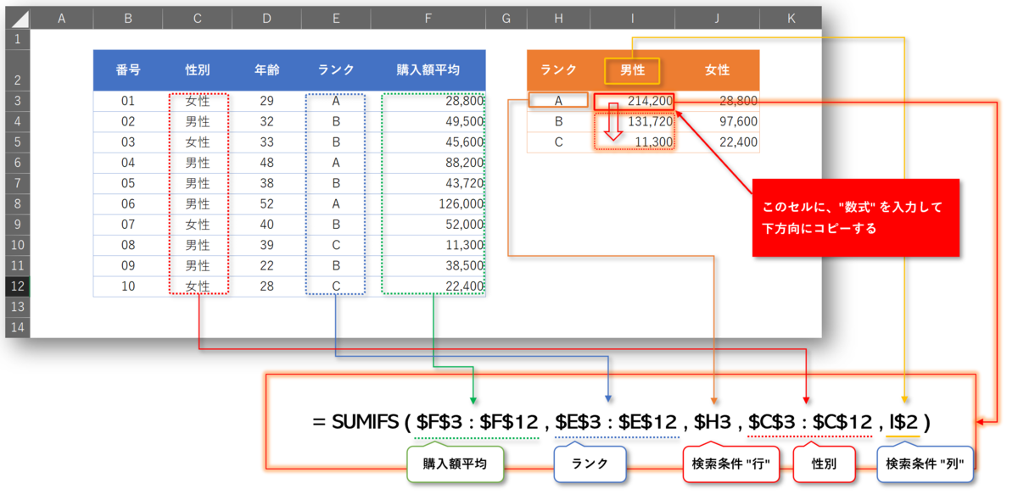Screen dimensions: 1018x500
Task: Click 性別 cell in row 06
Action: 197,204
